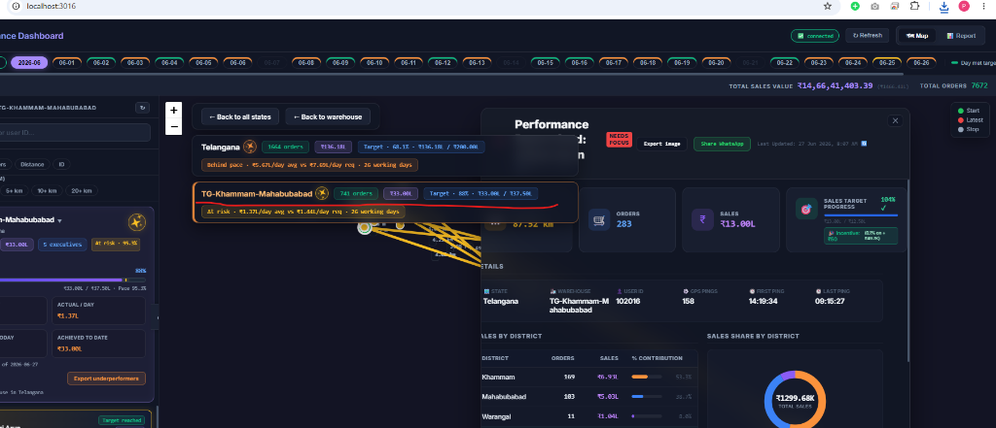Image resolution: width=996 pixels, height=428 pixels.
Task: Go back to all states
Action: [240, 116]
